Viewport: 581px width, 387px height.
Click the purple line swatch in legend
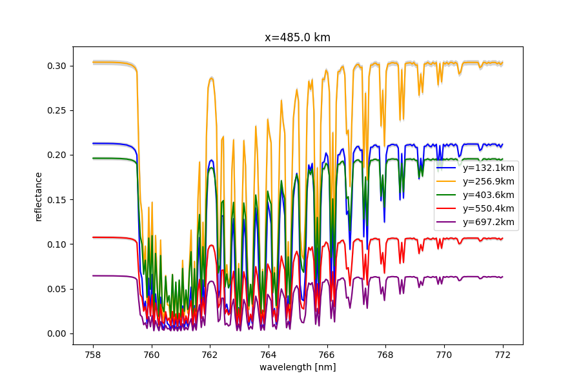coord(446,222)
